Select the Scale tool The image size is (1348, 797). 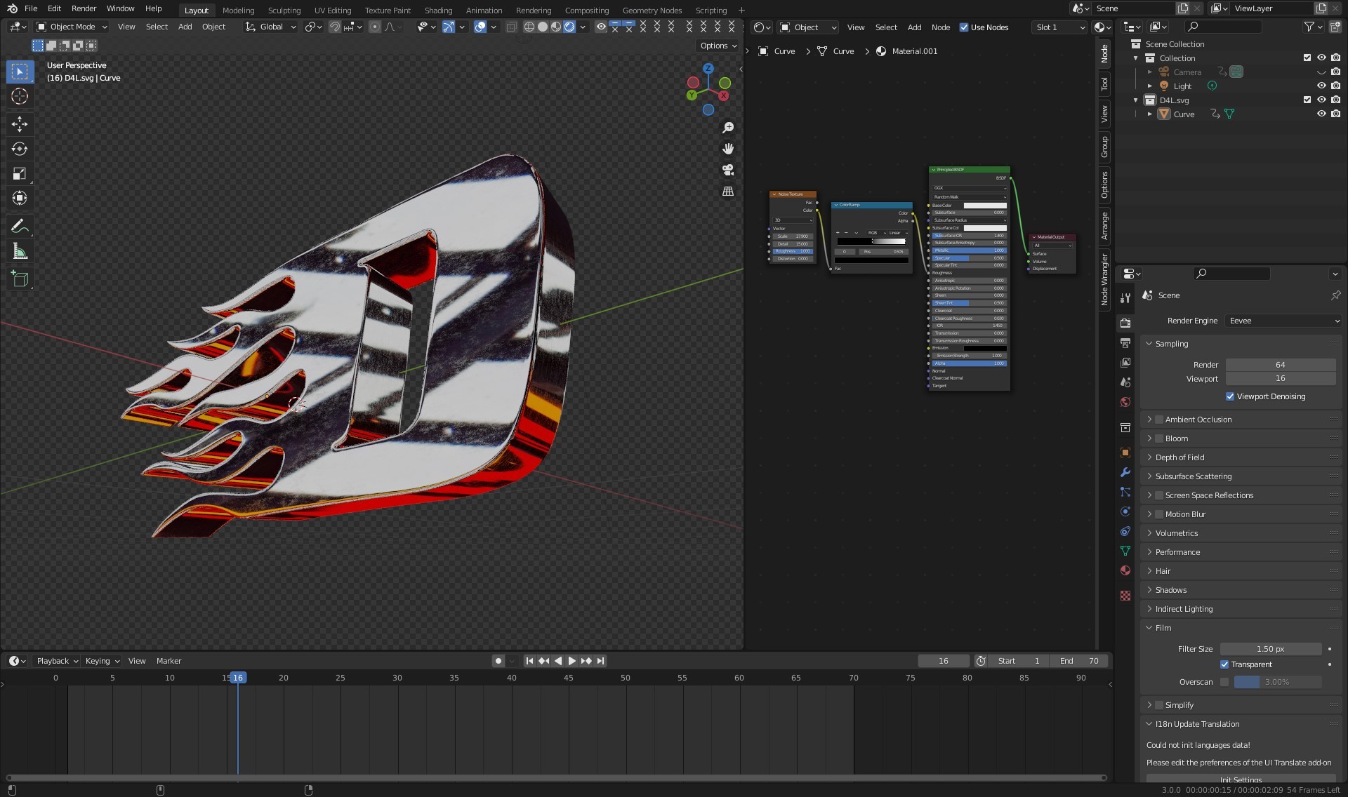tap(20, 173)
